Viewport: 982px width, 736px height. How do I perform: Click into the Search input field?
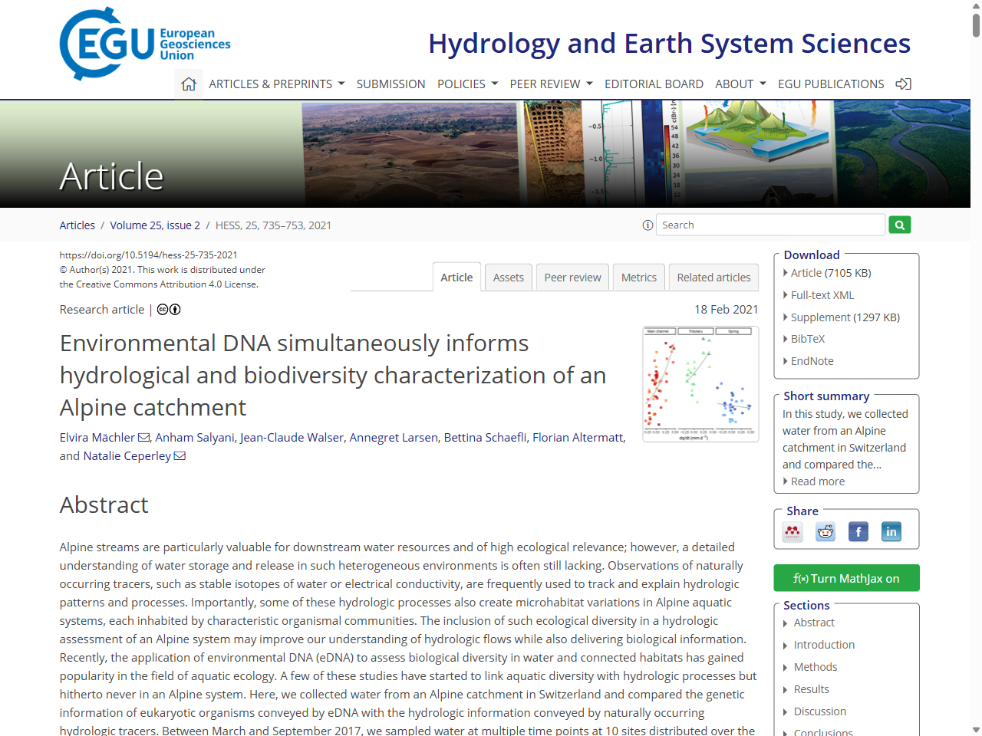[x=771, y=225]
